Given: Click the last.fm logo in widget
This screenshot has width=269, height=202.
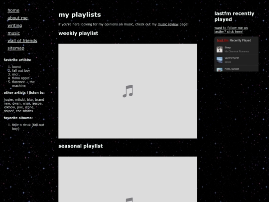Looking at the screenshot, I should pos(223,40).
